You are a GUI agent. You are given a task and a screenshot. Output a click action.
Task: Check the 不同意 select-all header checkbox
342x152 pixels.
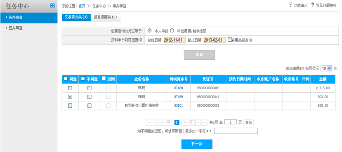(83, 79)
